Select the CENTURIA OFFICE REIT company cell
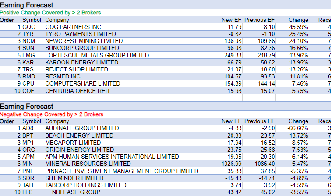Image resolution: width=331 pixels, height=196 pixels. 77,91
